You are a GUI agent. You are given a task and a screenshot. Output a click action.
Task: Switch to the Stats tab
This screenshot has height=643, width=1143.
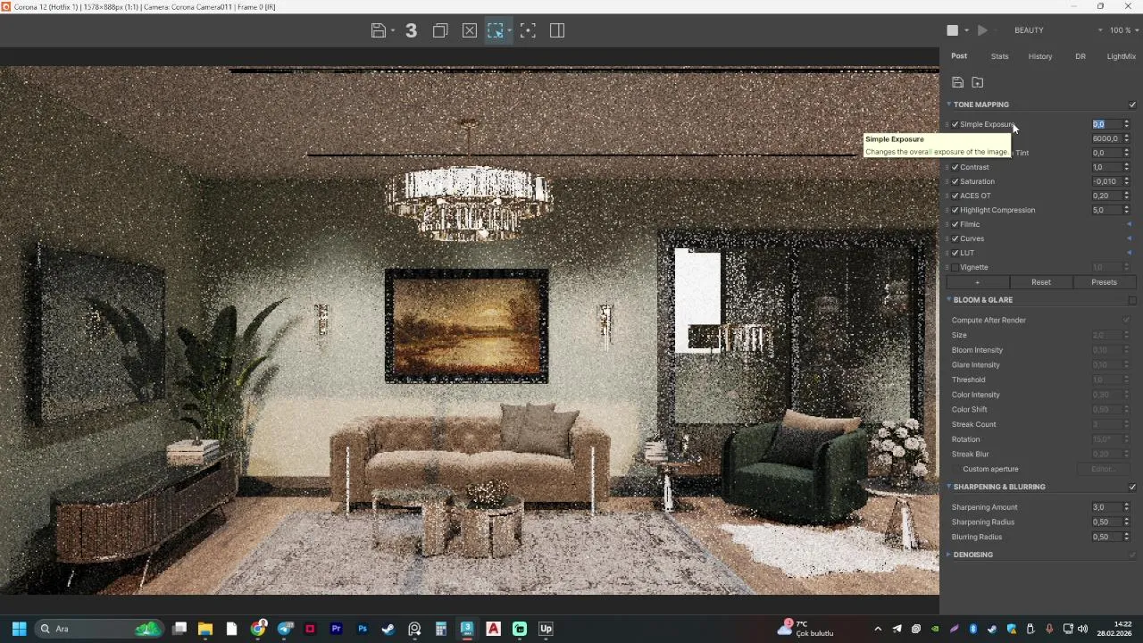click(999, 56)
